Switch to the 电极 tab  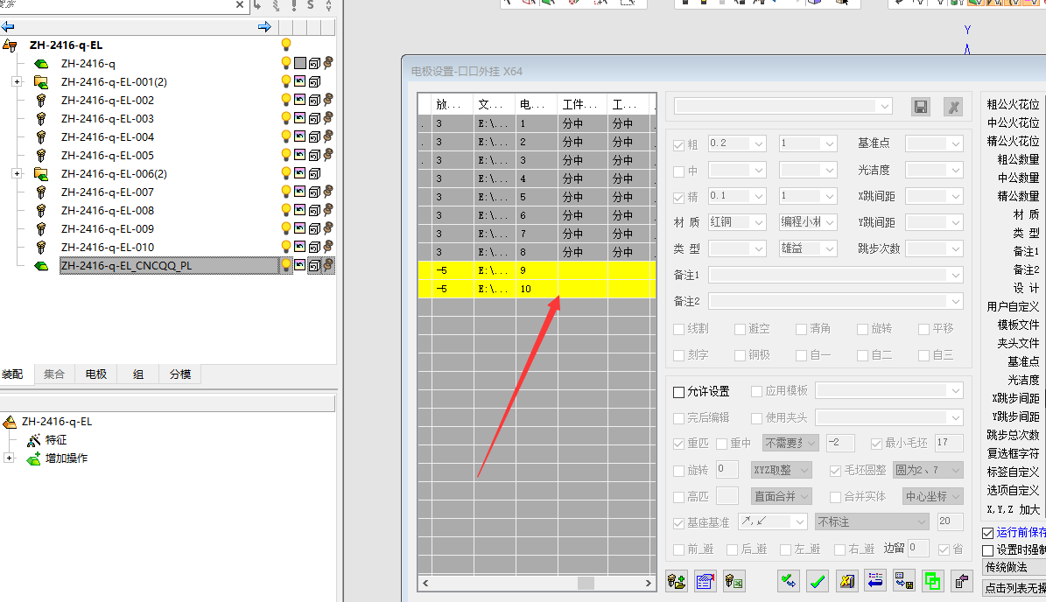pyautogui.click(x=96, y=374)
